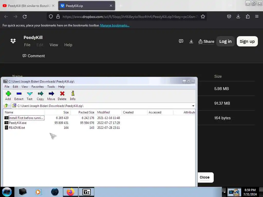The image size is (263, 197).
Task: Open the Info tool in 7-Zip
Action: click(x=73, y=96)
